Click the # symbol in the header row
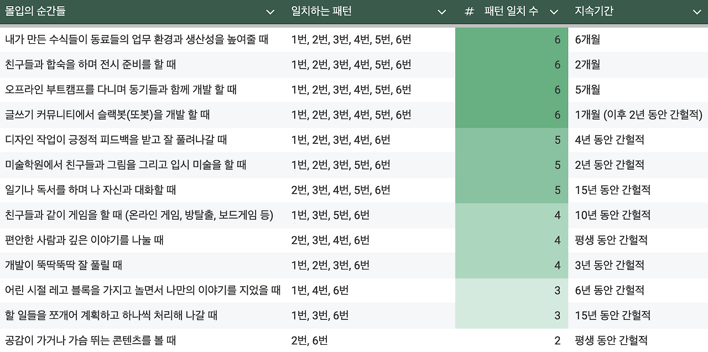The image size is (708, 352). click(468, 11)
